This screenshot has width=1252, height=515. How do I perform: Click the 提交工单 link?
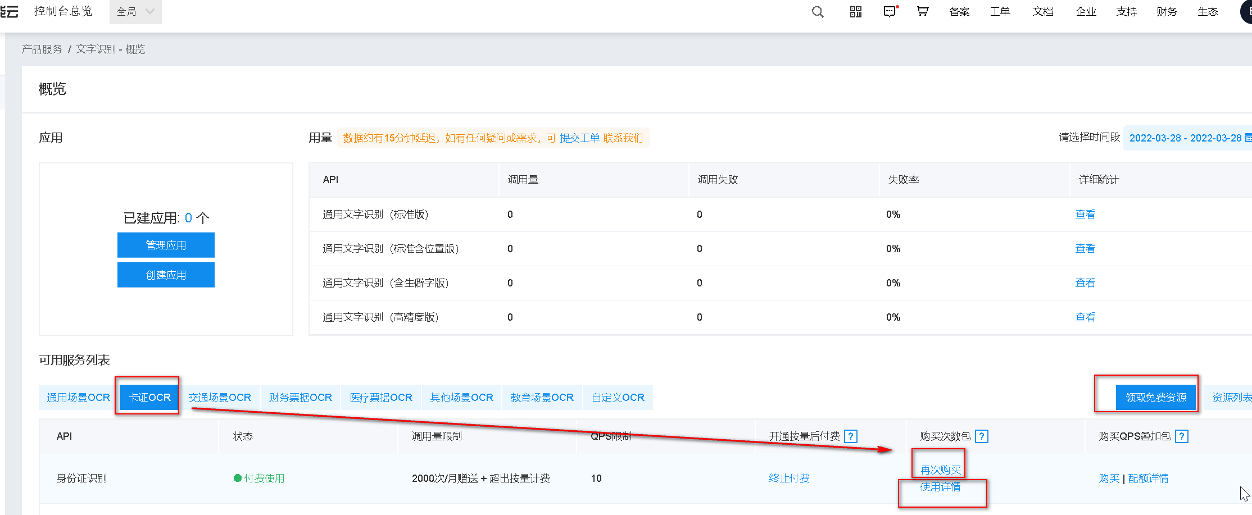[x=580, y=138]
